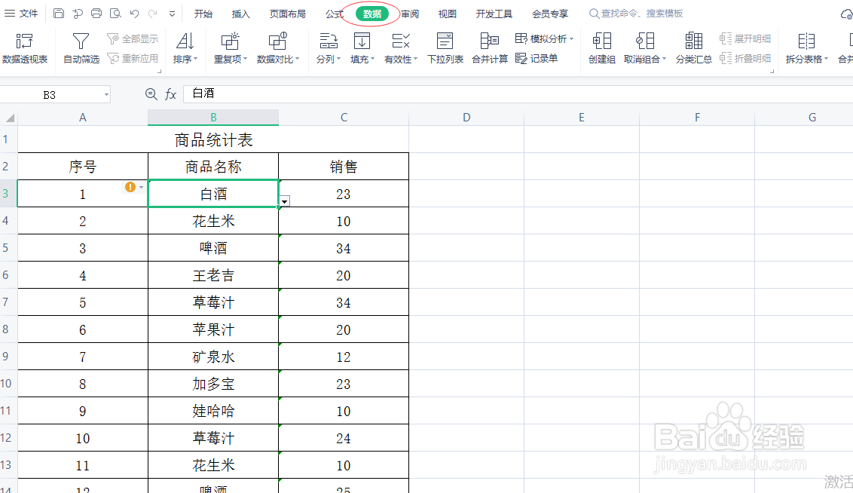The image size is (853, 493).
Task: Switch to the 开始 ribbon tab
Action: pos(203,13)
